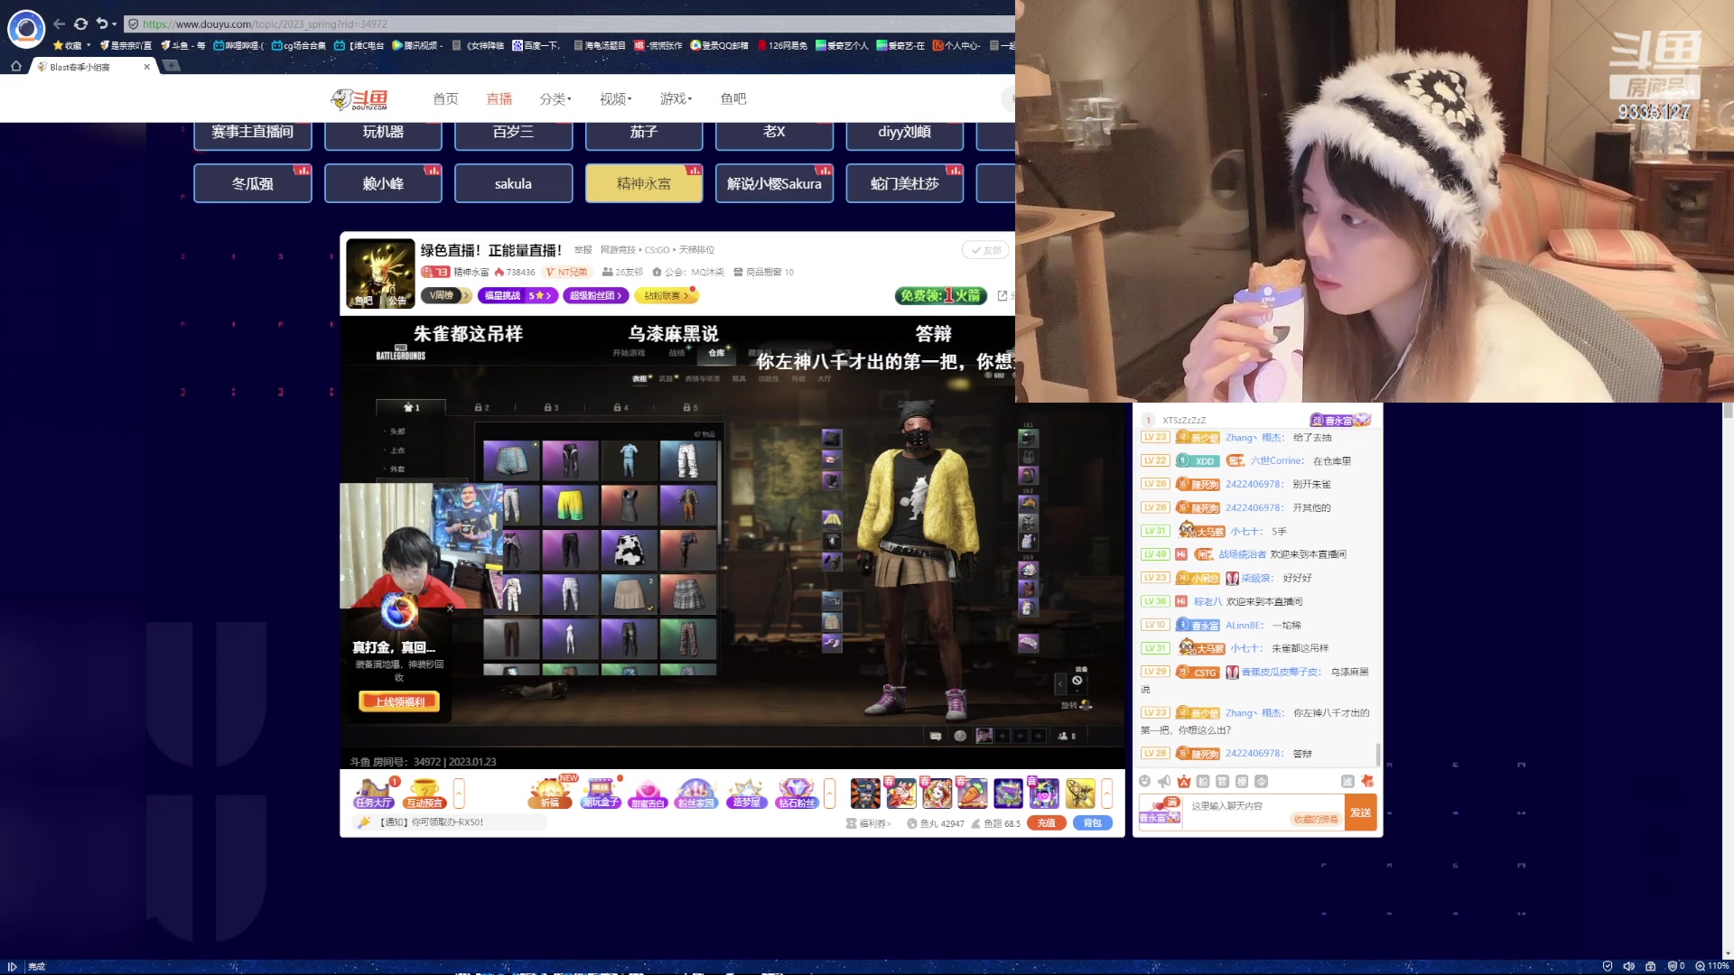Viewport: 1734px width, 975px height.
Task: Select the sakula streamer tab
Action: [513, 183]
